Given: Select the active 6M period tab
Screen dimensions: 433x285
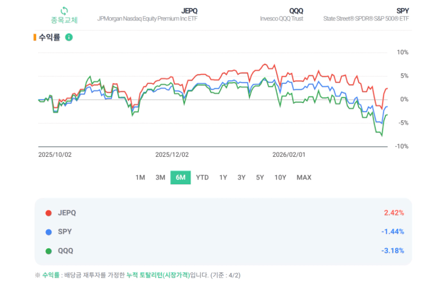Looking at the screenshot, I should (181, 177).
